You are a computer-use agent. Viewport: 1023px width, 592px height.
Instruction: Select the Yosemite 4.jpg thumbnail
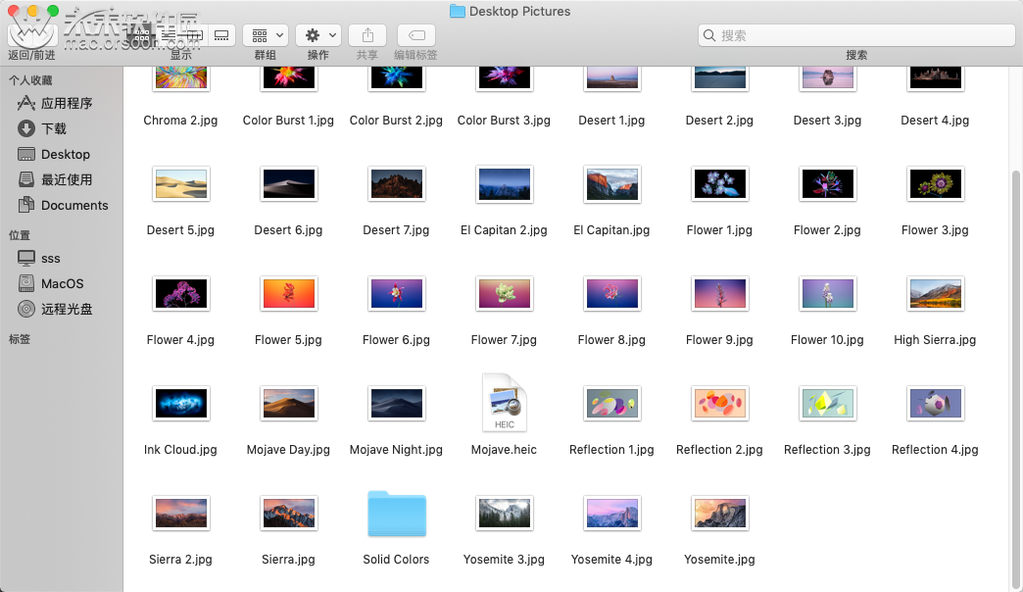(612, 513)
